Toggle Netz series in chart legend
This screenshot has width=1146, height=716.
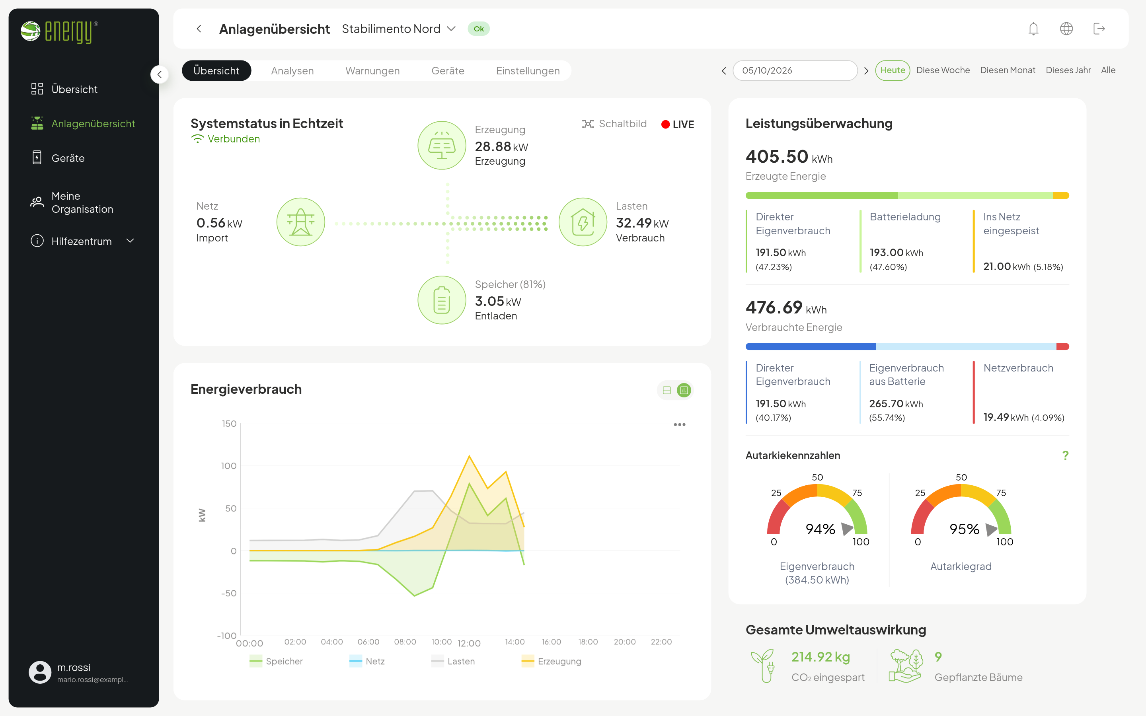367,662
